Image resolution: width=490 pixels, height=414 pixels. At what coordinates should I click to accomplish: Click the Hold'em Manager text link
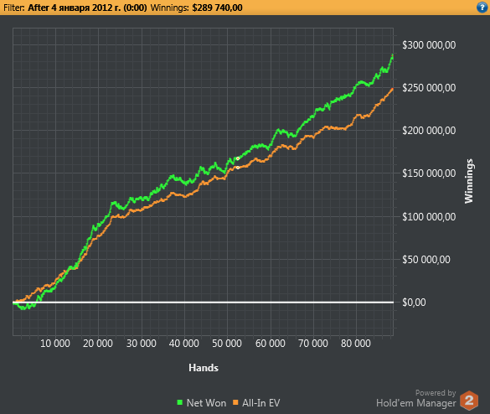click(416, 403)
